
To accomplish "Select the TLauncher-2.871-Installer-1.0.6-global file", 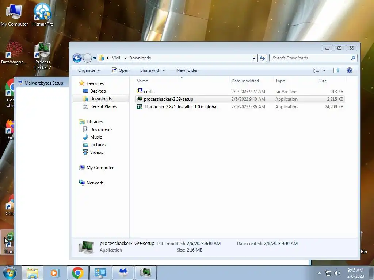I will [x=240, y=107].
